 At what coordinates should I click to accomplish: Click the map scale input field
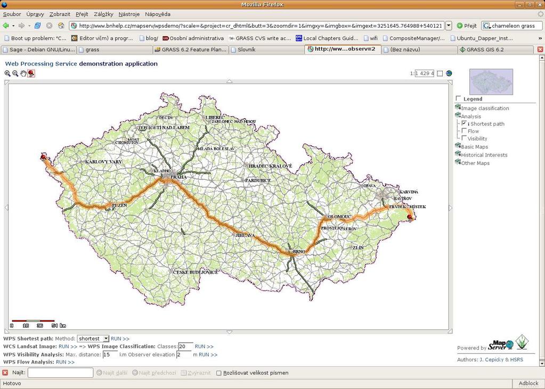pos(425,73)
